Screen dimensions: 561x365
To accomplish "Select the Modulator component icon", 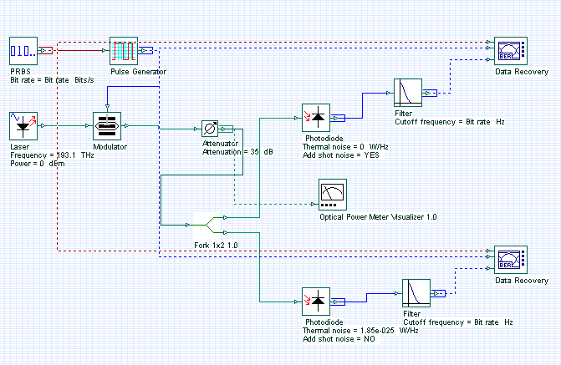I will (x=107, y=126).
